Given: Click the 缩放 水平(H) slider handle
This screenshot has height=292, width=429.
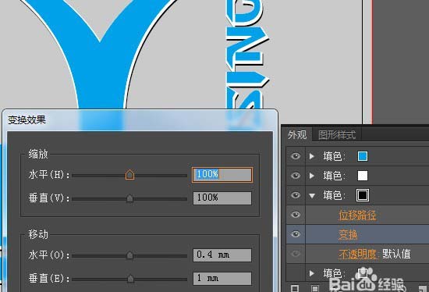Looking at the screenshot, I should point(129,174).
